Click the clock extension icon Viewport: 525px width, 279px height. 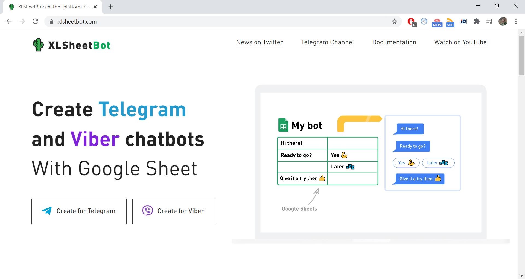click(424, 21)
